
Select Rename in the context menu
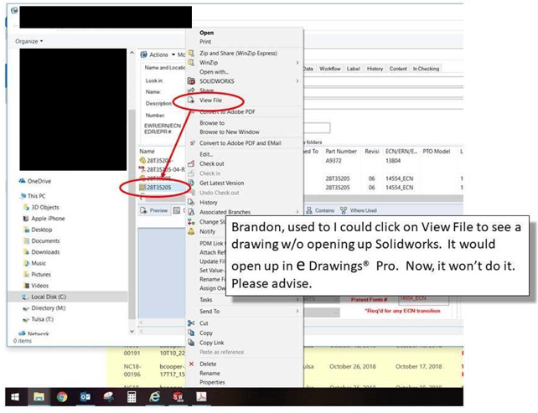pyautogui.click(x=210, y=374)
